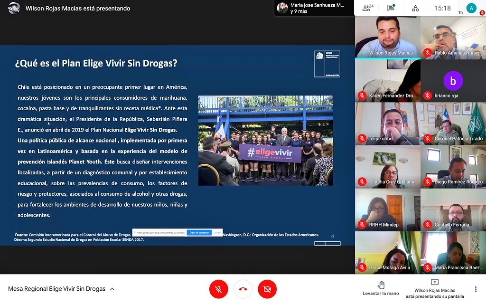486x304 pixels.
Task: Click meeting name Mesa Regional Elige Vivir Sin Drogas
Action: point(57,289)
